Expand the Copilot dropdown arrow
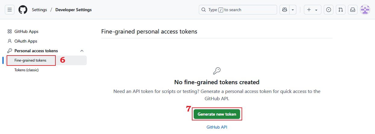Image resolution: width=375 pixels, height=134 pixels. pyautogui.click(x=293, y=10)
